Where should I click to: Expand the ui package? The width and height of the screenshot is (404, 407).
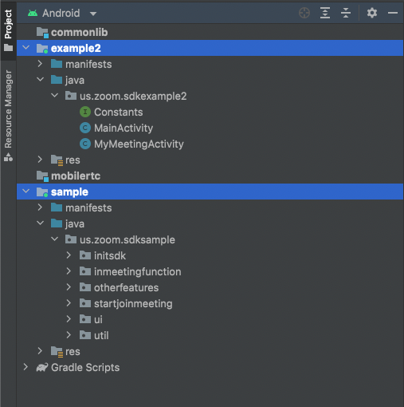click(69, 319)
